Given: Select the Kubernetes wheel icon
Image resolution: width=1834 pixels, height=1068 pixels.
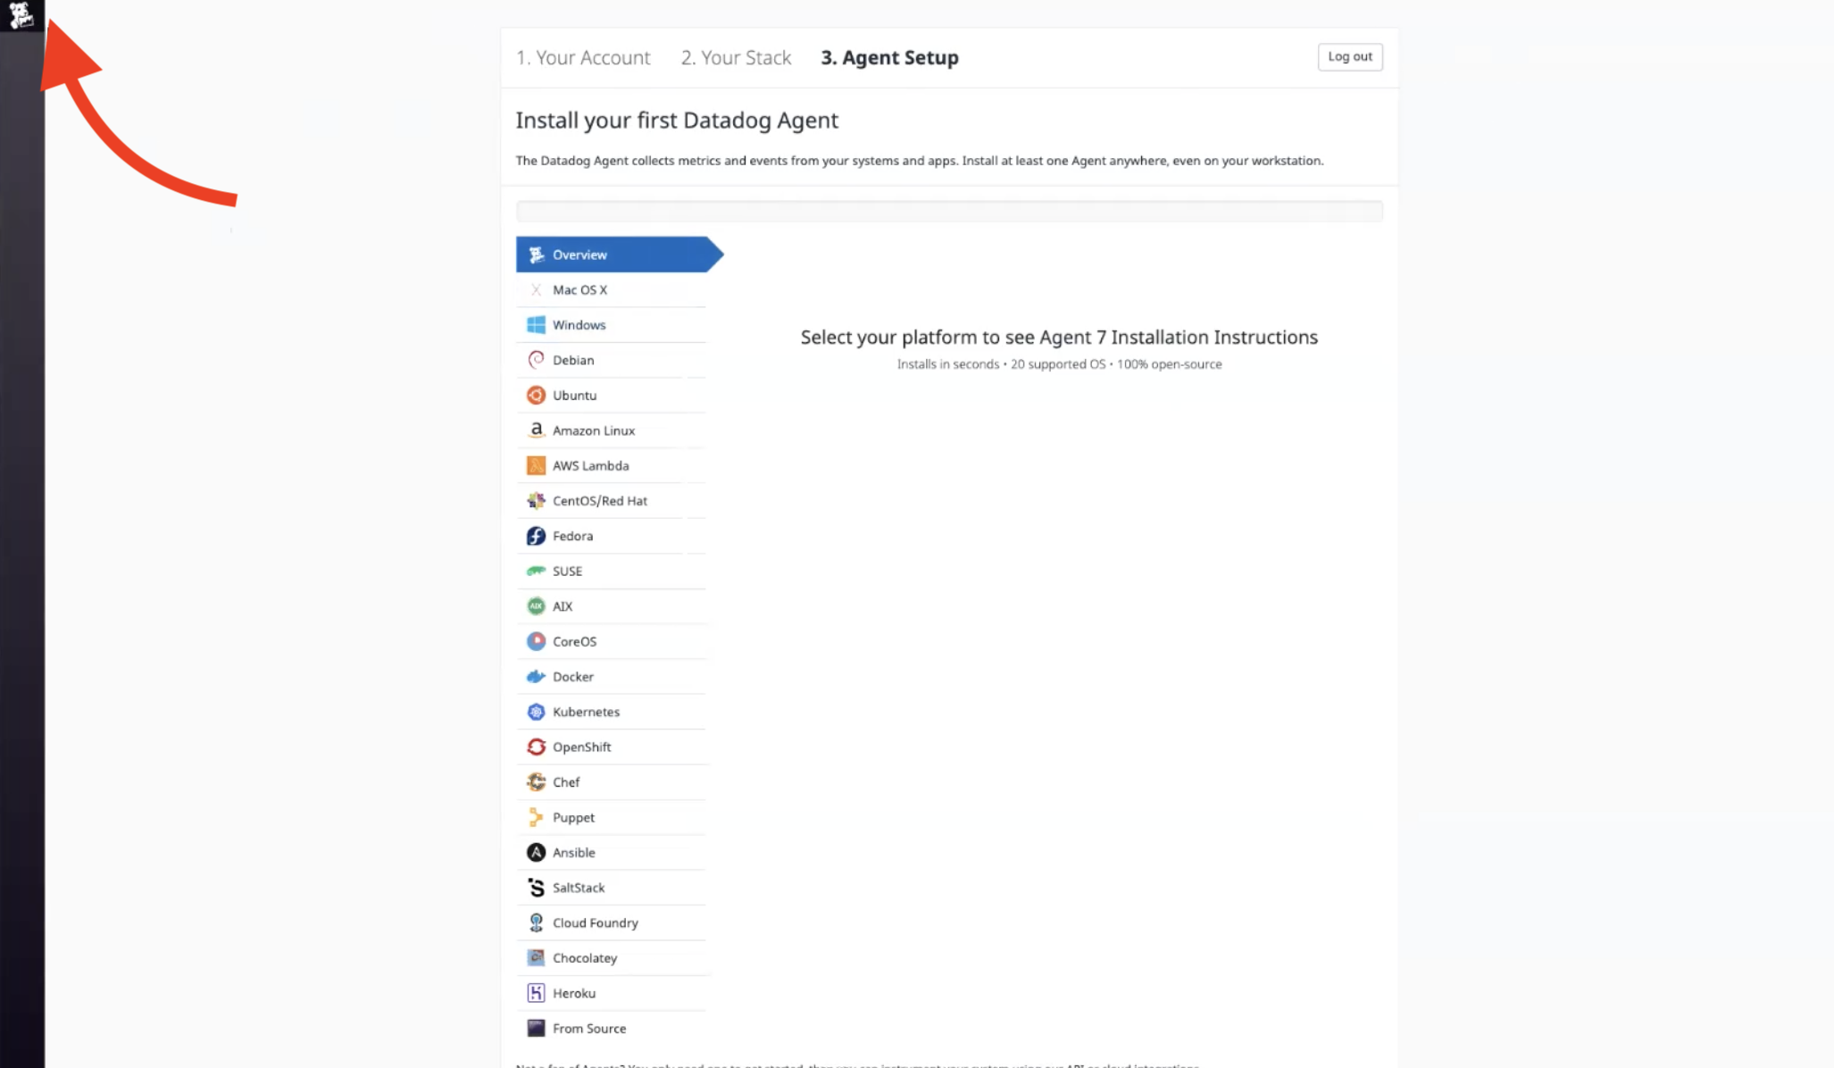Looking at the screenshot, I should pos(536,712).
